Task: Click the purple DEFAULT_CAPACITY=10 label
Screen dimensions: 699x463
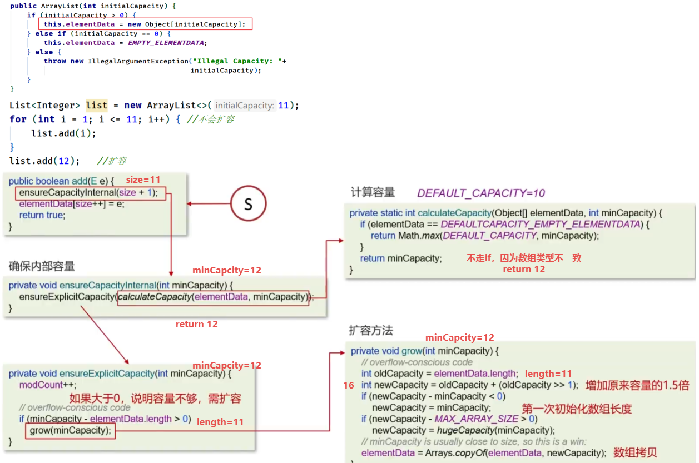Action: (481, 193)
